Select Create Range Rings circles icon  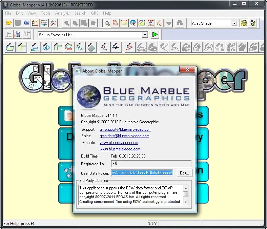80,47
